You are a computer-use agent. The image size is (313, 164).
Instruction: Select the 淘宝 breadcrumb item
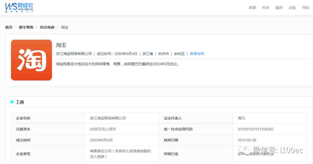point(64,27)
